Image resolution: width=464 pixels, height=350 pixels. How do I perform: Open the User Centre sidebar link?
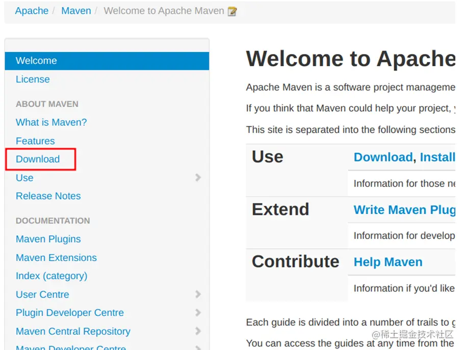[x=42, y=294]
